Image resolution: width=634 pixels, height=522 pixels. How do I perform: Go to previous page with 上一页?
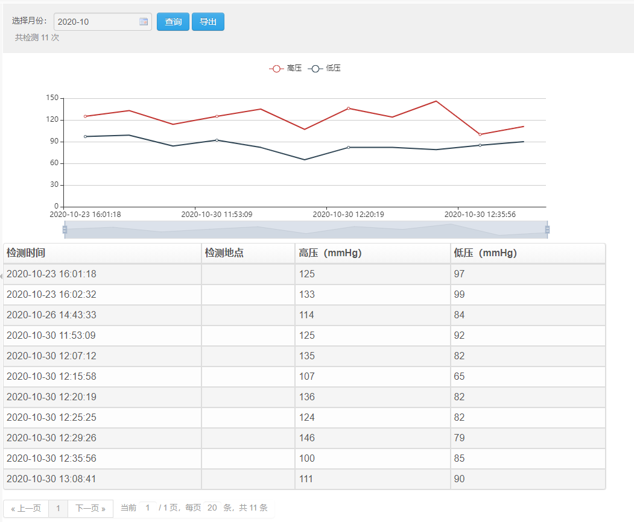click(27, 508)
